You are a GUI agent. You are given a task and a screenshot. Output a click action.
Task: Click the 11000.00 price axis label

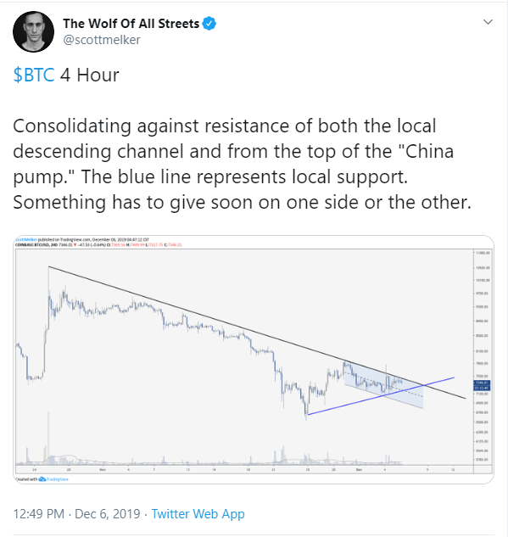pos(483,253)
